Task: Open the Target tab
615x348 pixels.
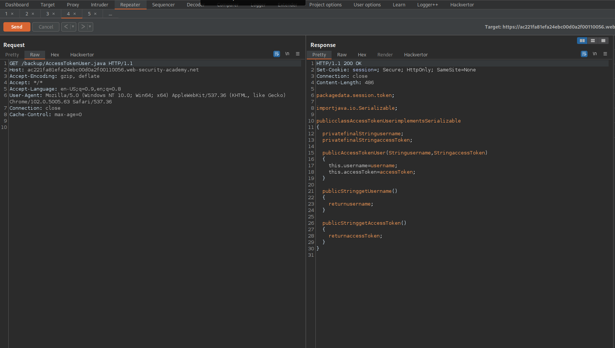Action: (48, 5)
